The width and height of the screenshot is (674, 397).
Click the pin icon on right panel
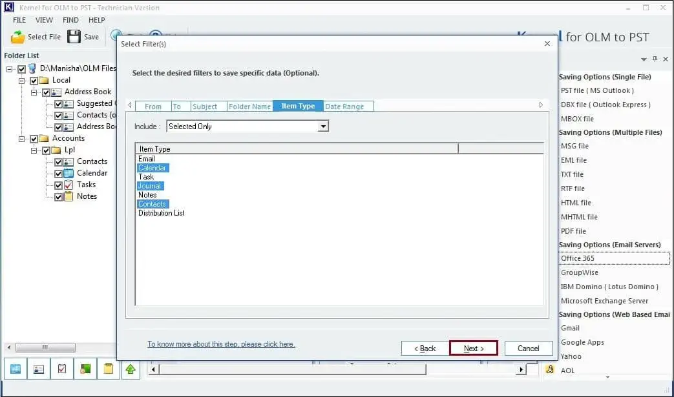(655, 59)
